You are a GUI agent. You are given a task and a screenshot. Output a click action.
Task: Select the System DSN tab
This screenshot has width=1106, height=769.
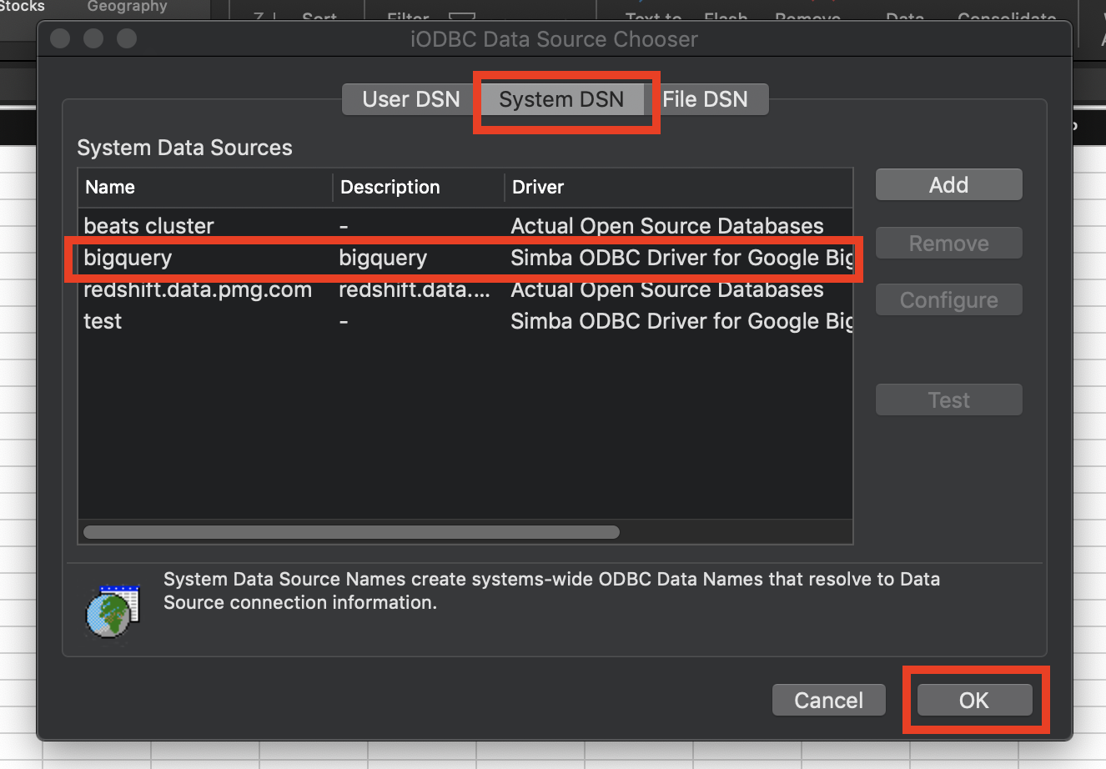[x=561, y=99]
